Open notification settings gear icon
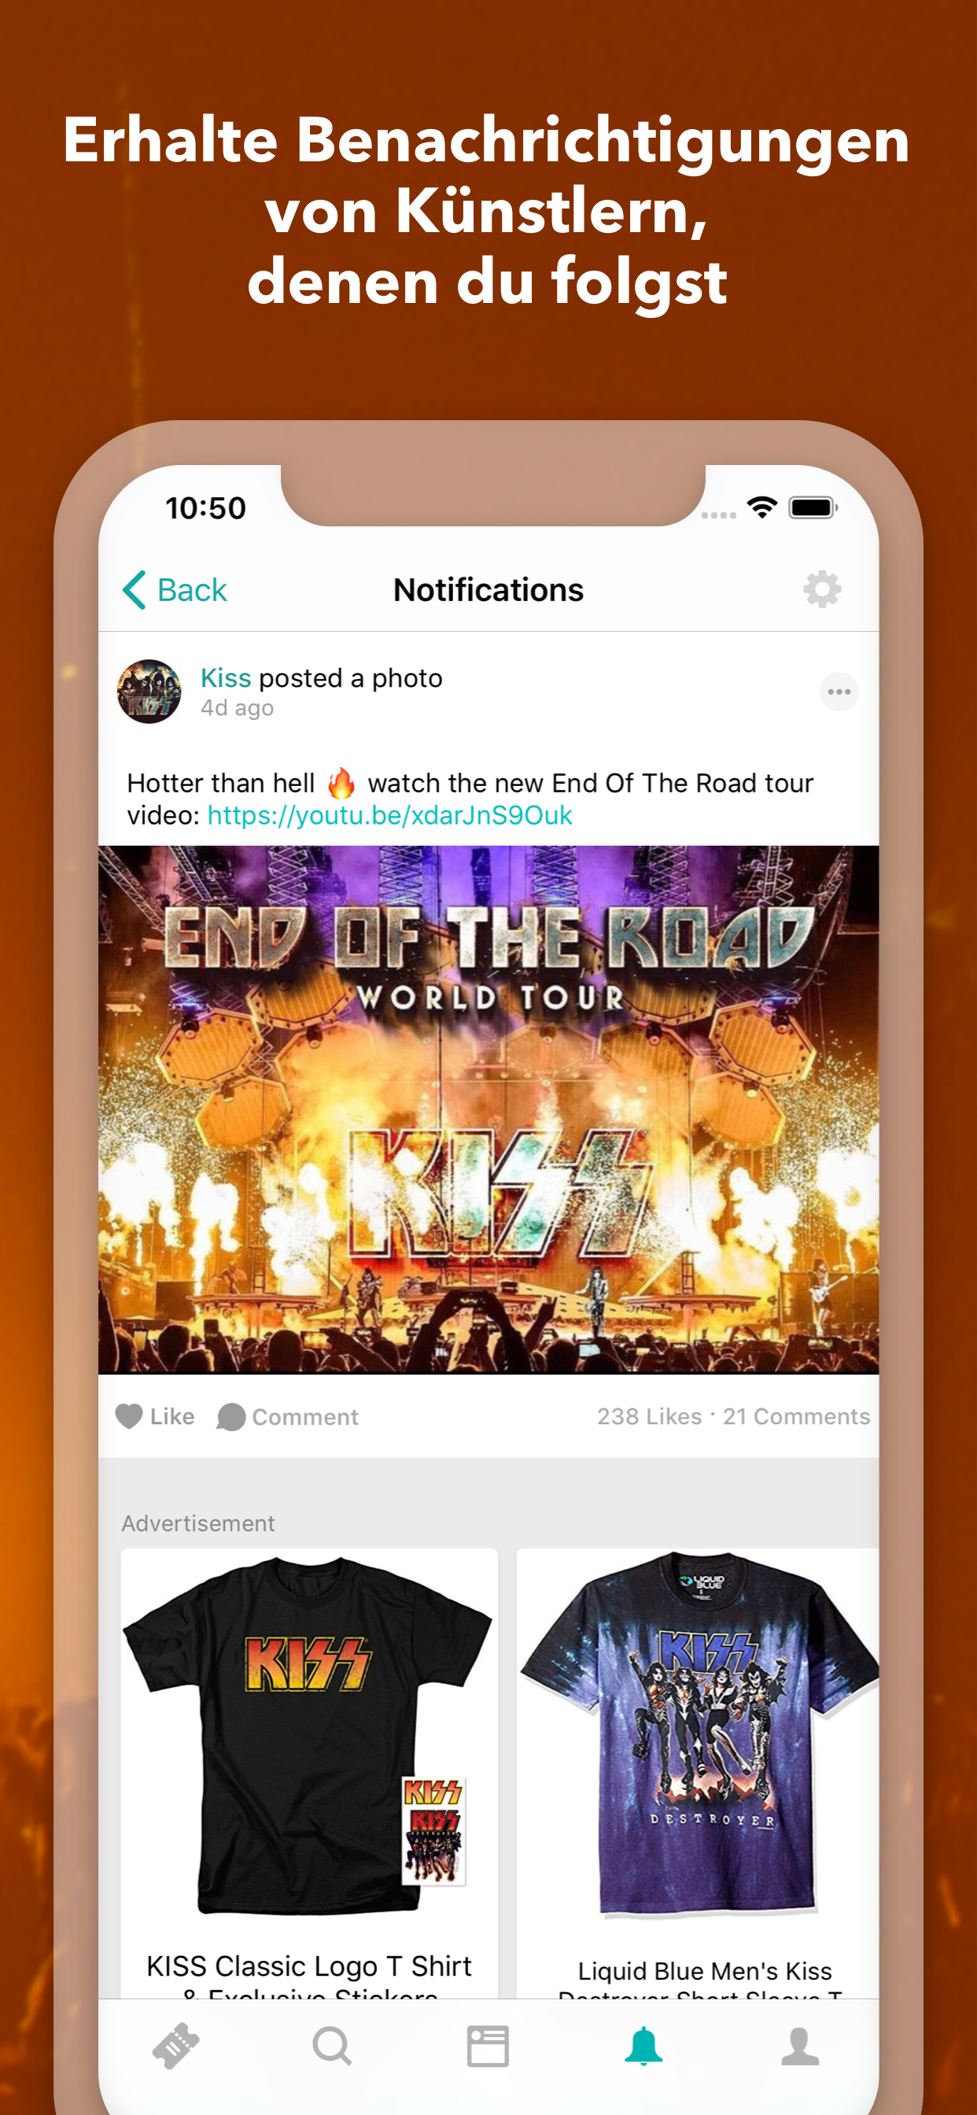 [822, 589]
